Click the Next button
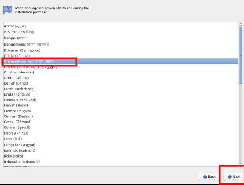 [x=234, y=177]
